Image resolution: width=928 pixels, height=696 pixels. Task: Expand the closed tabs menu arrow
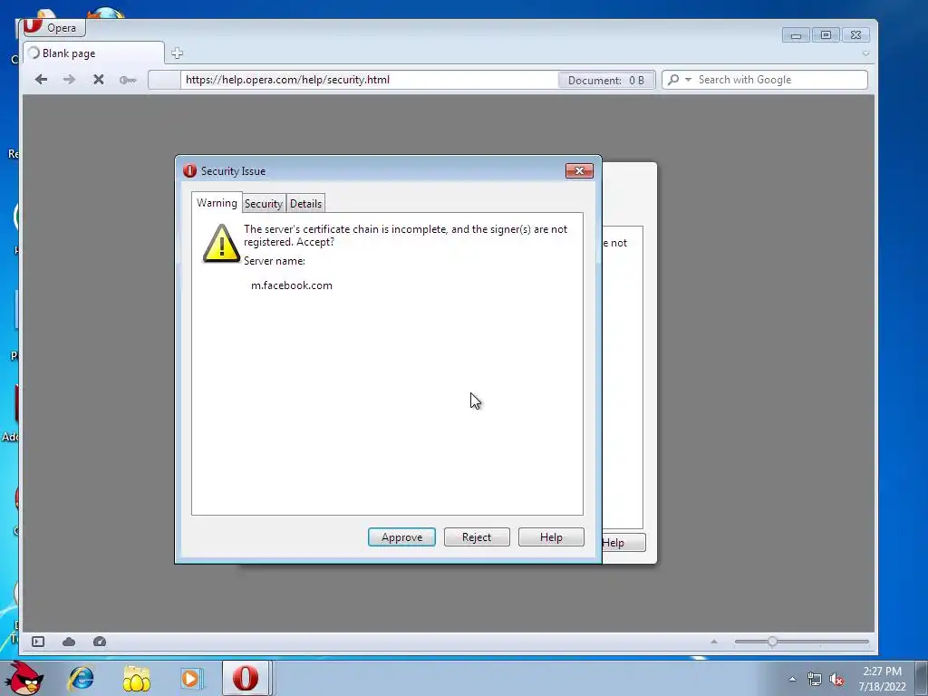(865, 53)
